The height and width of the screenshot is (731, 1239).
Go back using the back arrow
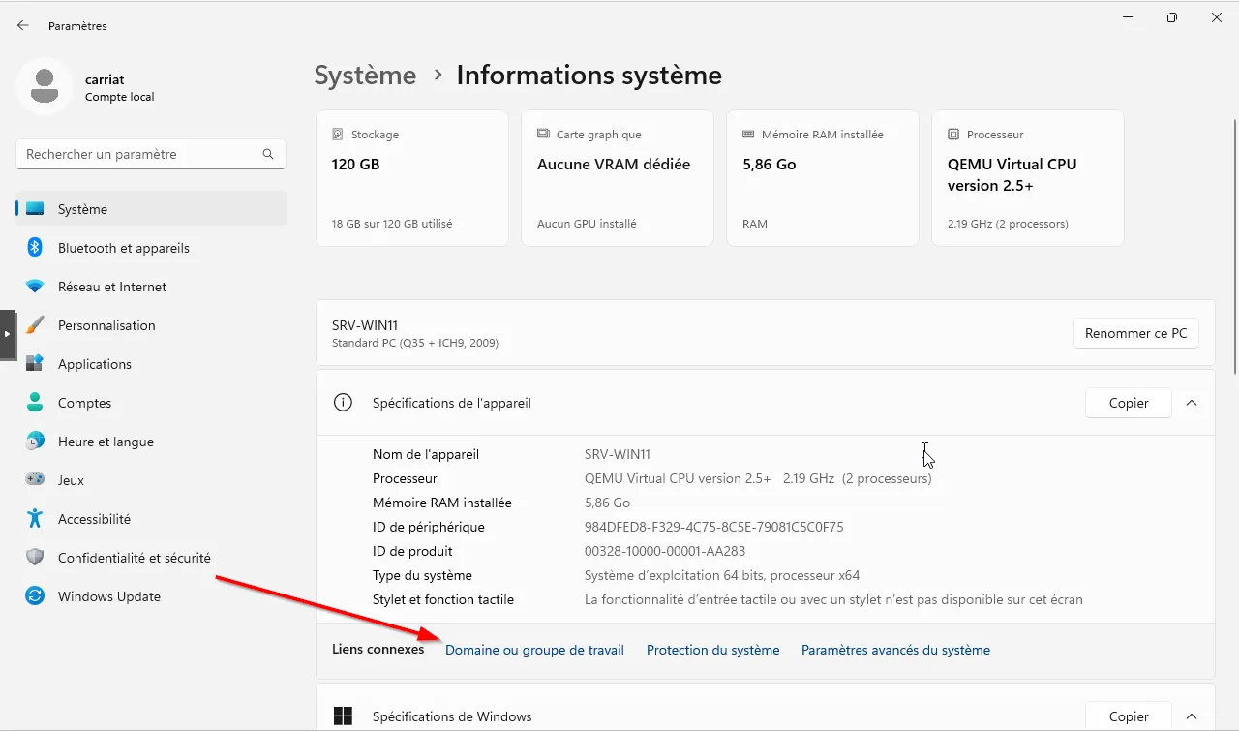click(x=23, y=26)
